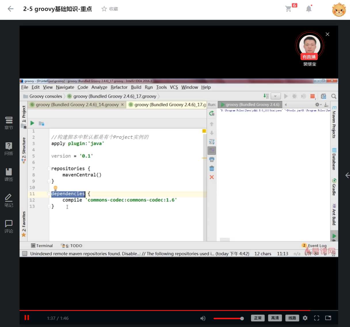This screenshot has width=350, height=327.
Task: Open Run panel settings gear
Action: [318, 105]
